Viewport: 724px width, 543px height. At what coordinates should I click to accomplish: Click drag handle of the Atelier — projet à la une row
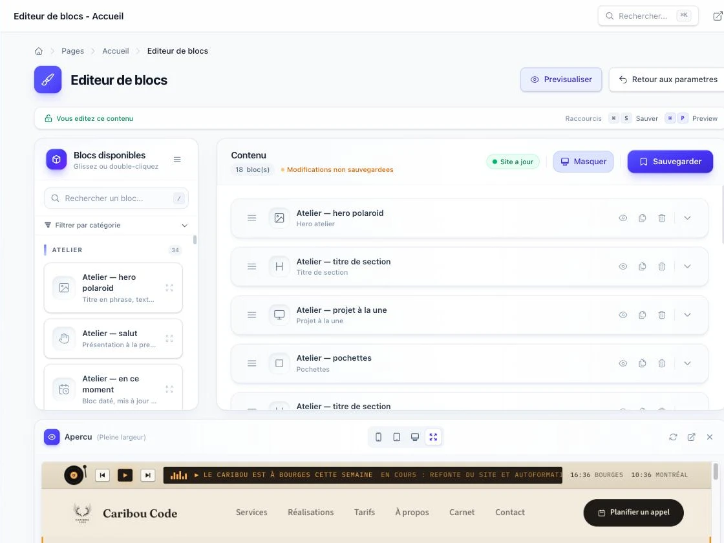point(251,315)
